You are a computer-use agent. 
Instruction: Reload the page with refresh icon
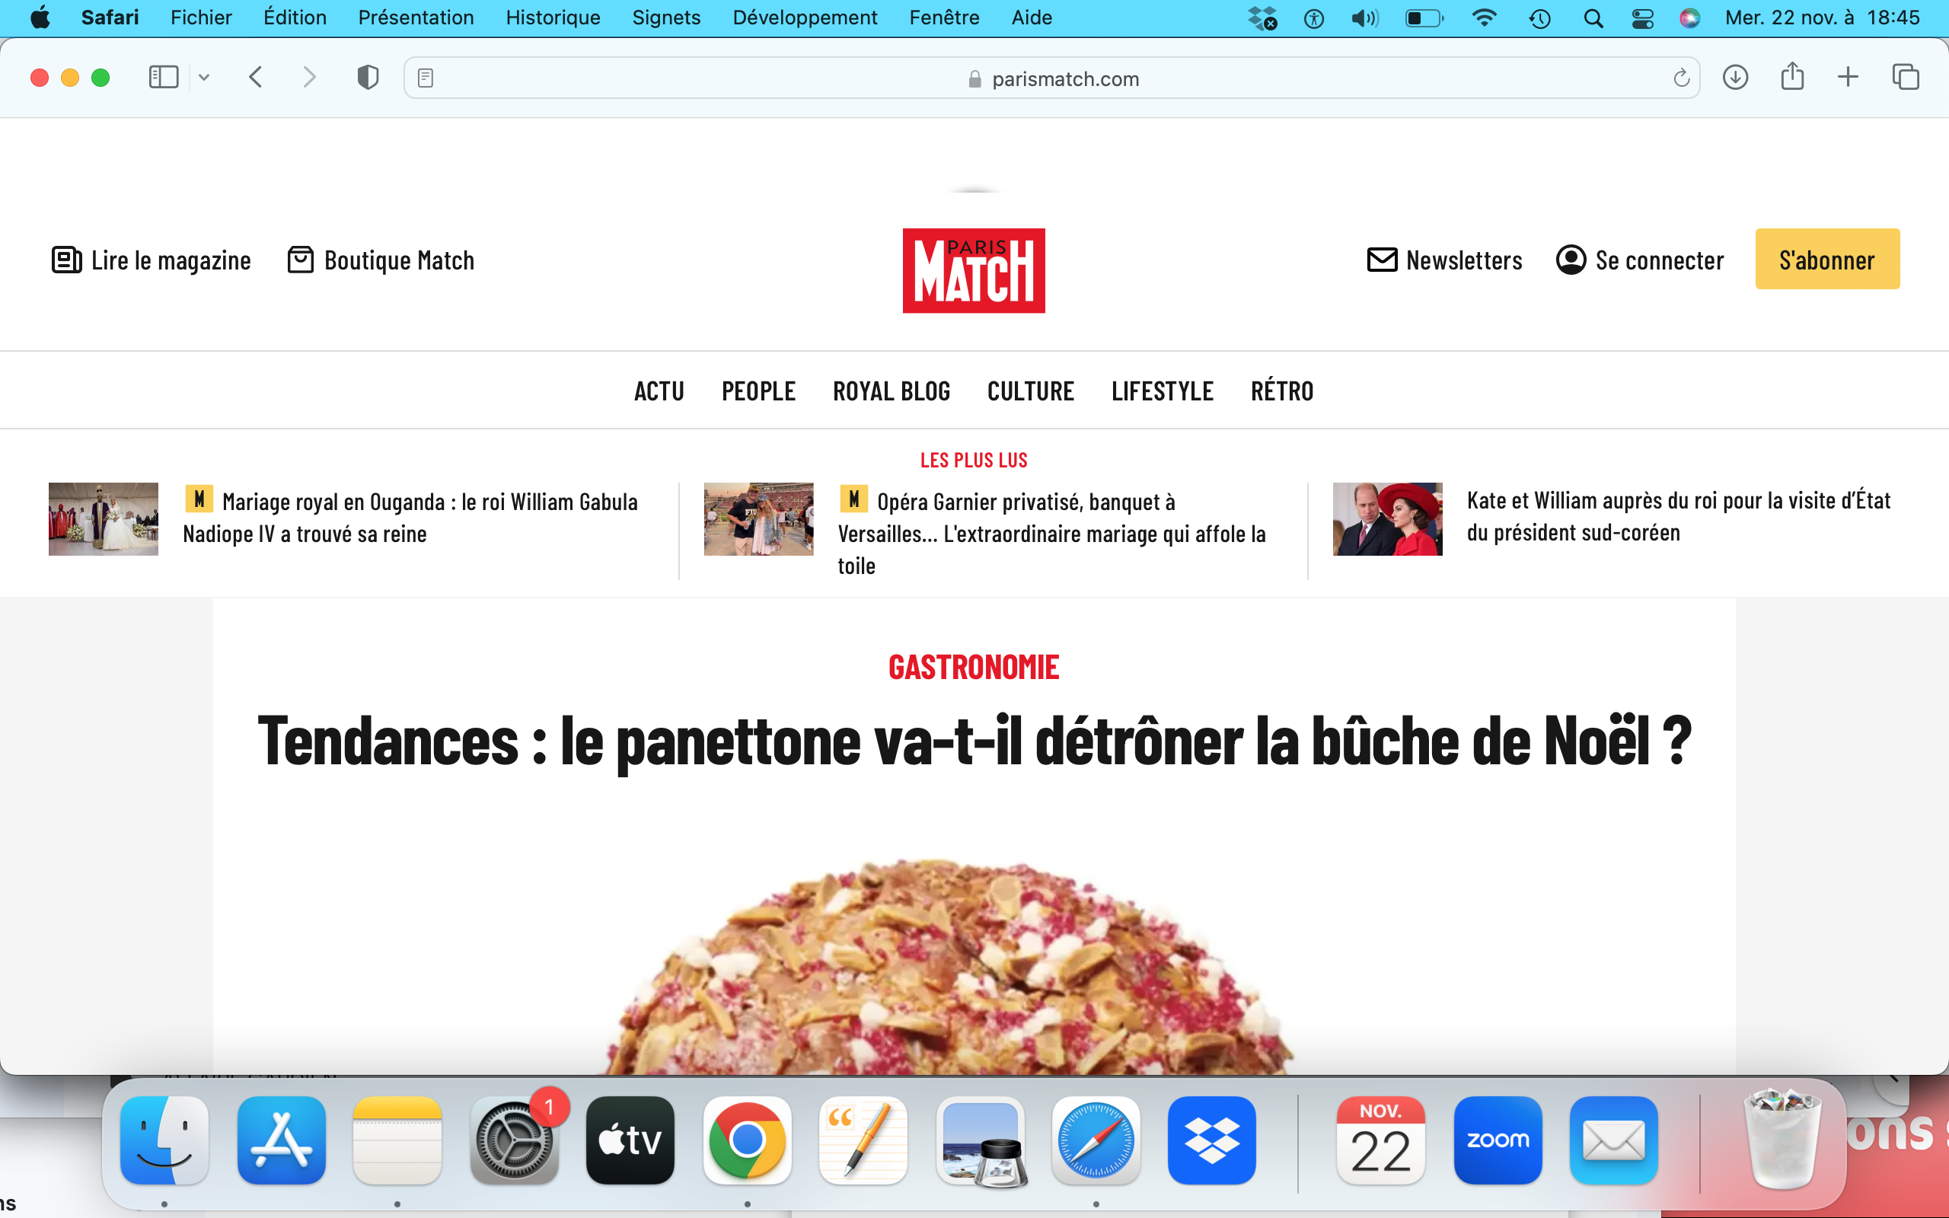1682,78
